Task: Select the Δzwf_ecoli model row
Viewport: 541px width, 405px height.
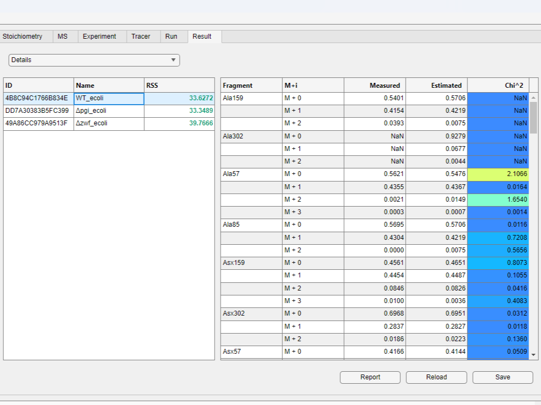Action: click(107, 124)
